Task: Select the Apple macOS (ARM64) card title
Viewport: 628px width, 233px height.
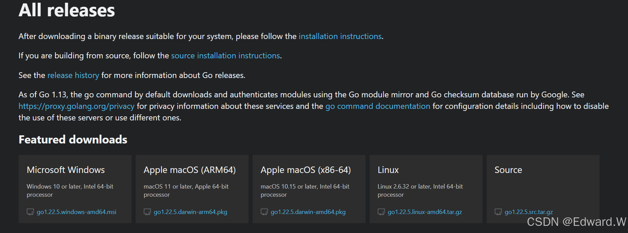Action: 190,170
